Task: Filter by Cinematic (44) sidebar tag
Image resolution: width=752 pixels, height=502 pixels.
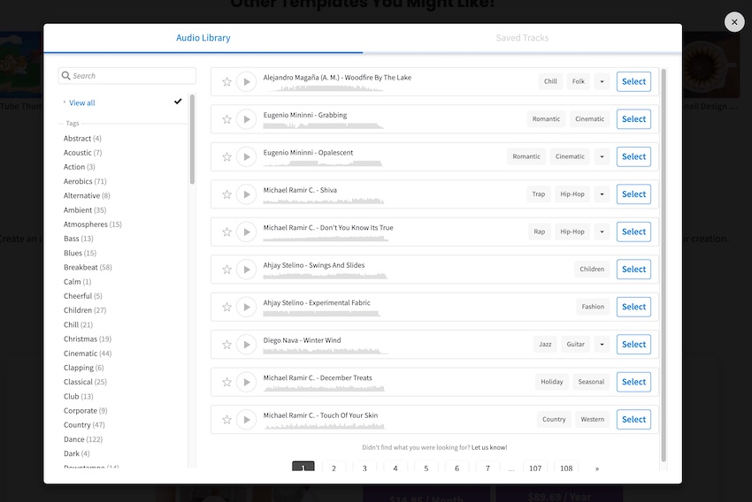Action: (88, 354)
